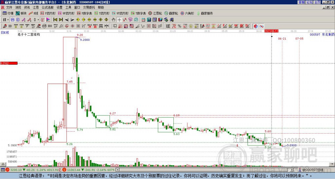The image size is (335, 179).
Task: Jump to first bar with skip-back arrow
Action: pos(55,20)
